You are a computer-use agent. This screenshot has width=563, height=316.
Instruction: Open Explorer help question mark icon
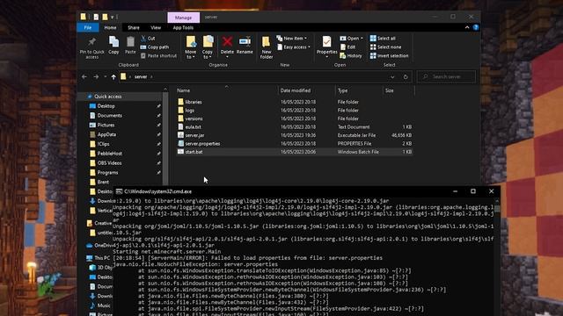pos(476,27)
